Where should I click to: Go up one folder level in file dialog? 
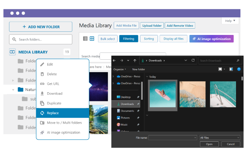[135, 60]
